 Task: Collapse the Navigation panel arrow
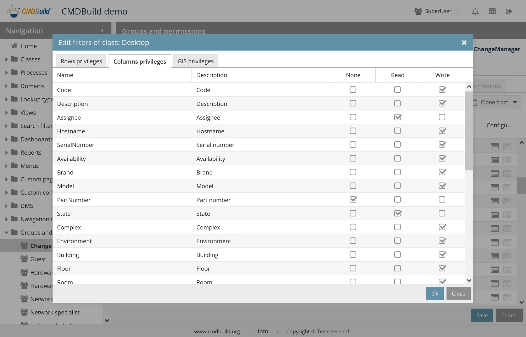[x=102, y=31]
